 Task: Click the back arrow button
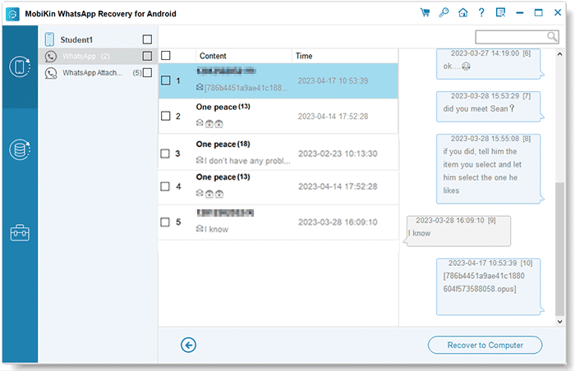click(x=189, y=345)
